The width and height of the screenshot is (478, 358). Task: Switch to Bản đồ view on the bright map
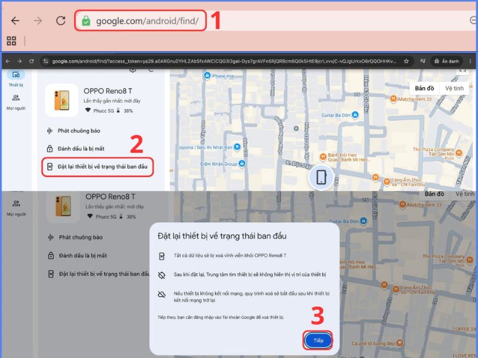click(424, 88)
